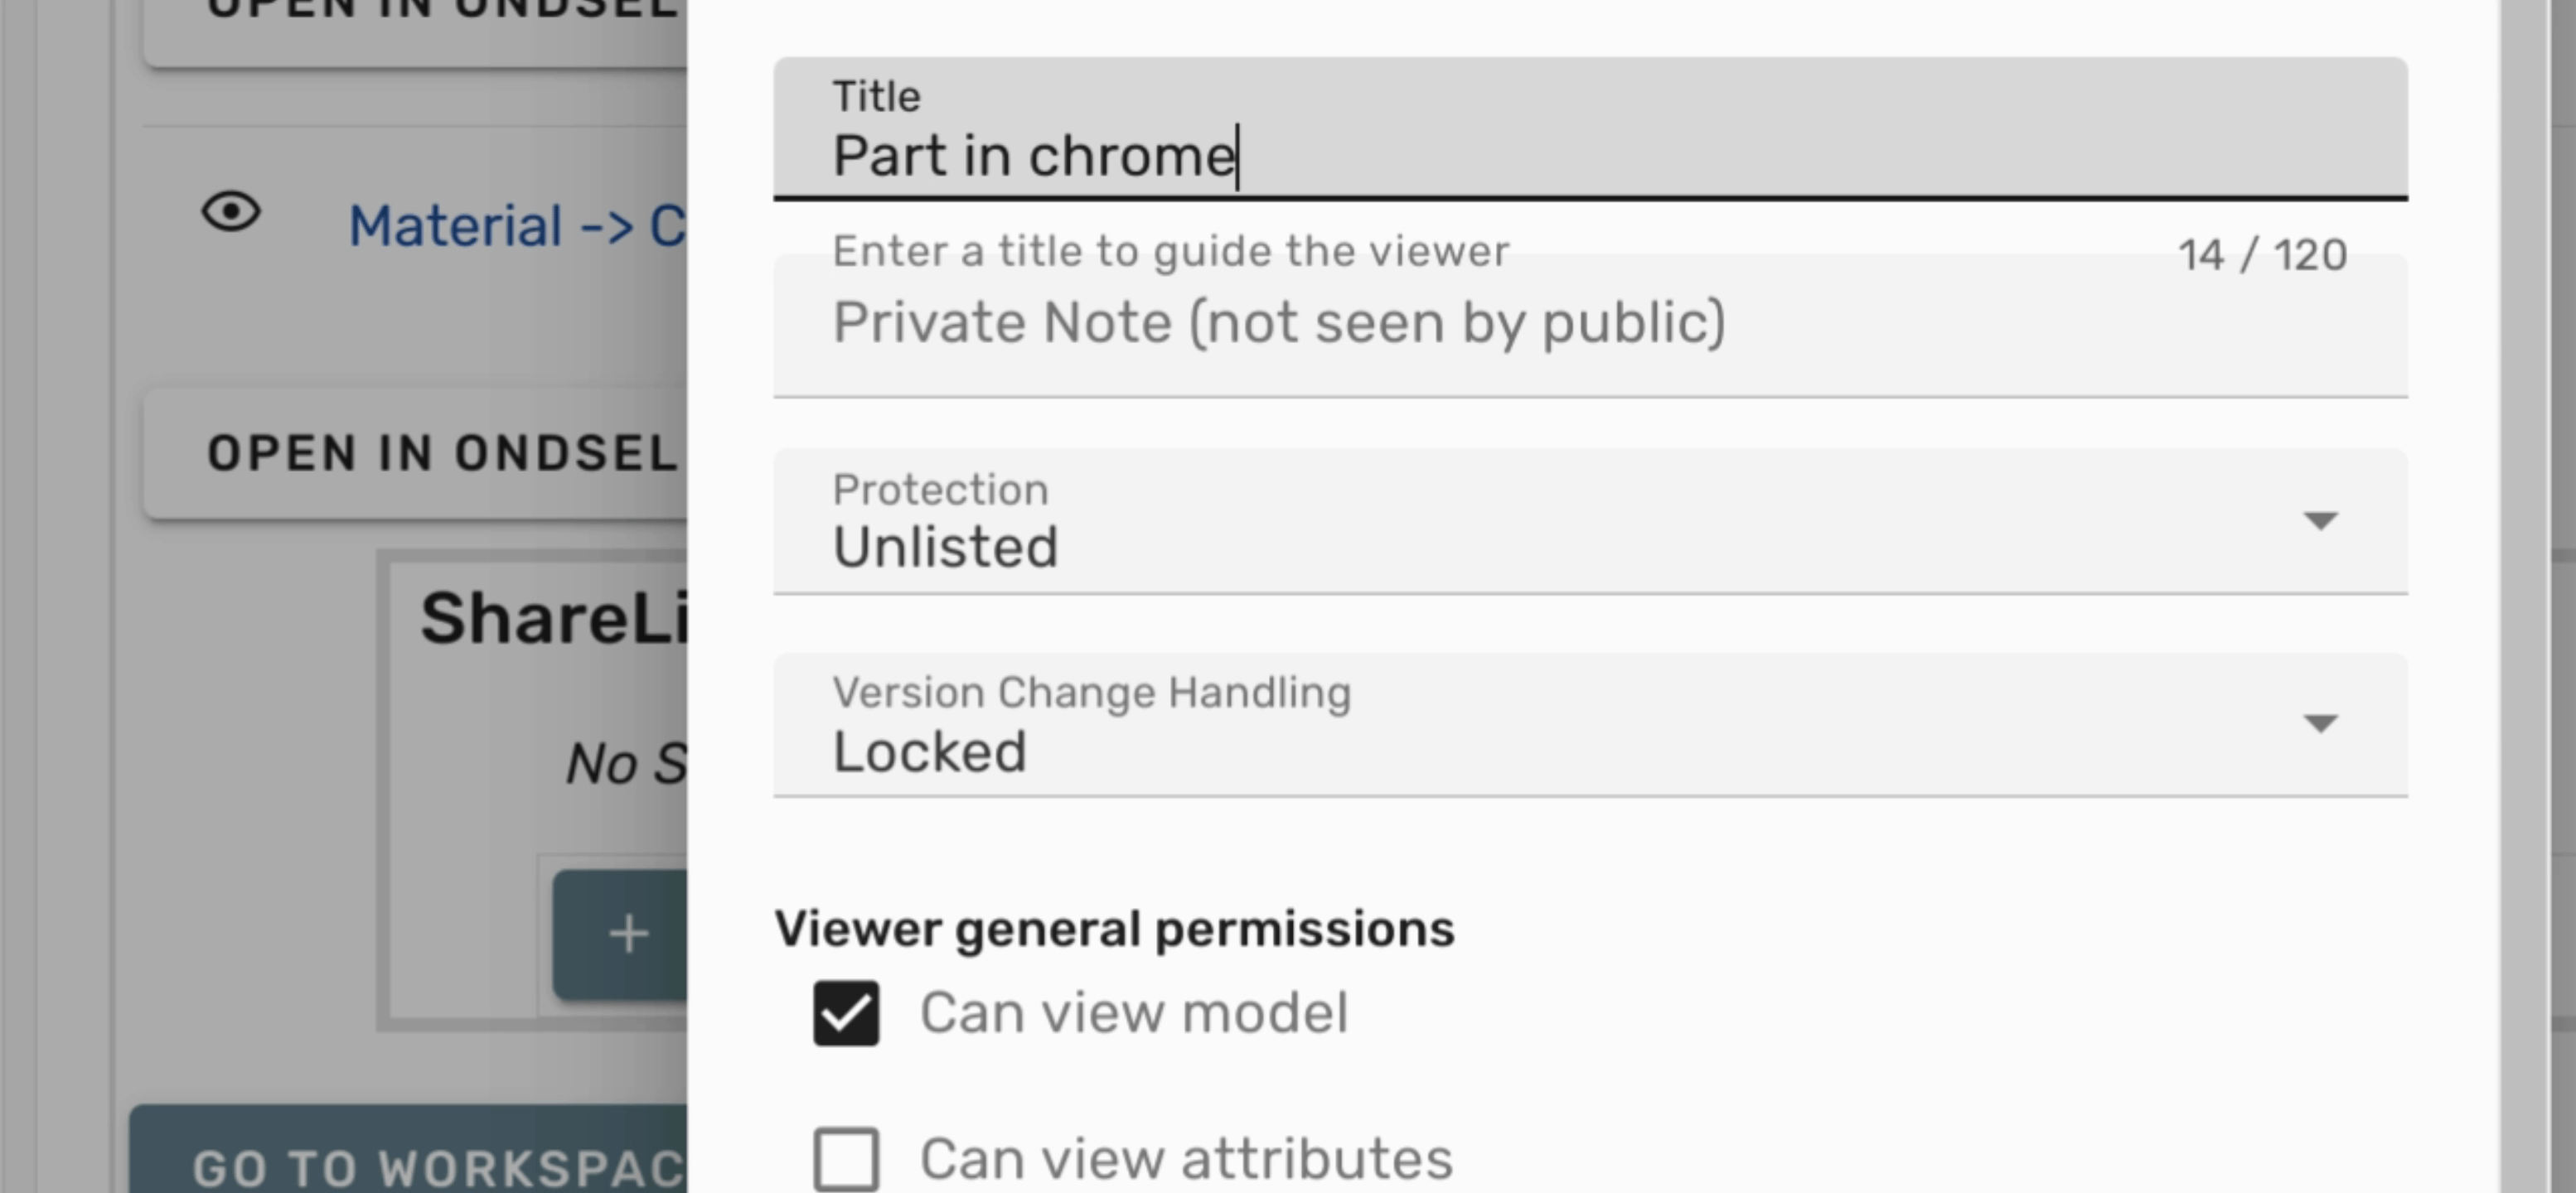This screenshot has width=2576, height=1193.
Task: Enable the Can view attributes checkbox
Action: pyautogui.click(x=846, y=1159)
